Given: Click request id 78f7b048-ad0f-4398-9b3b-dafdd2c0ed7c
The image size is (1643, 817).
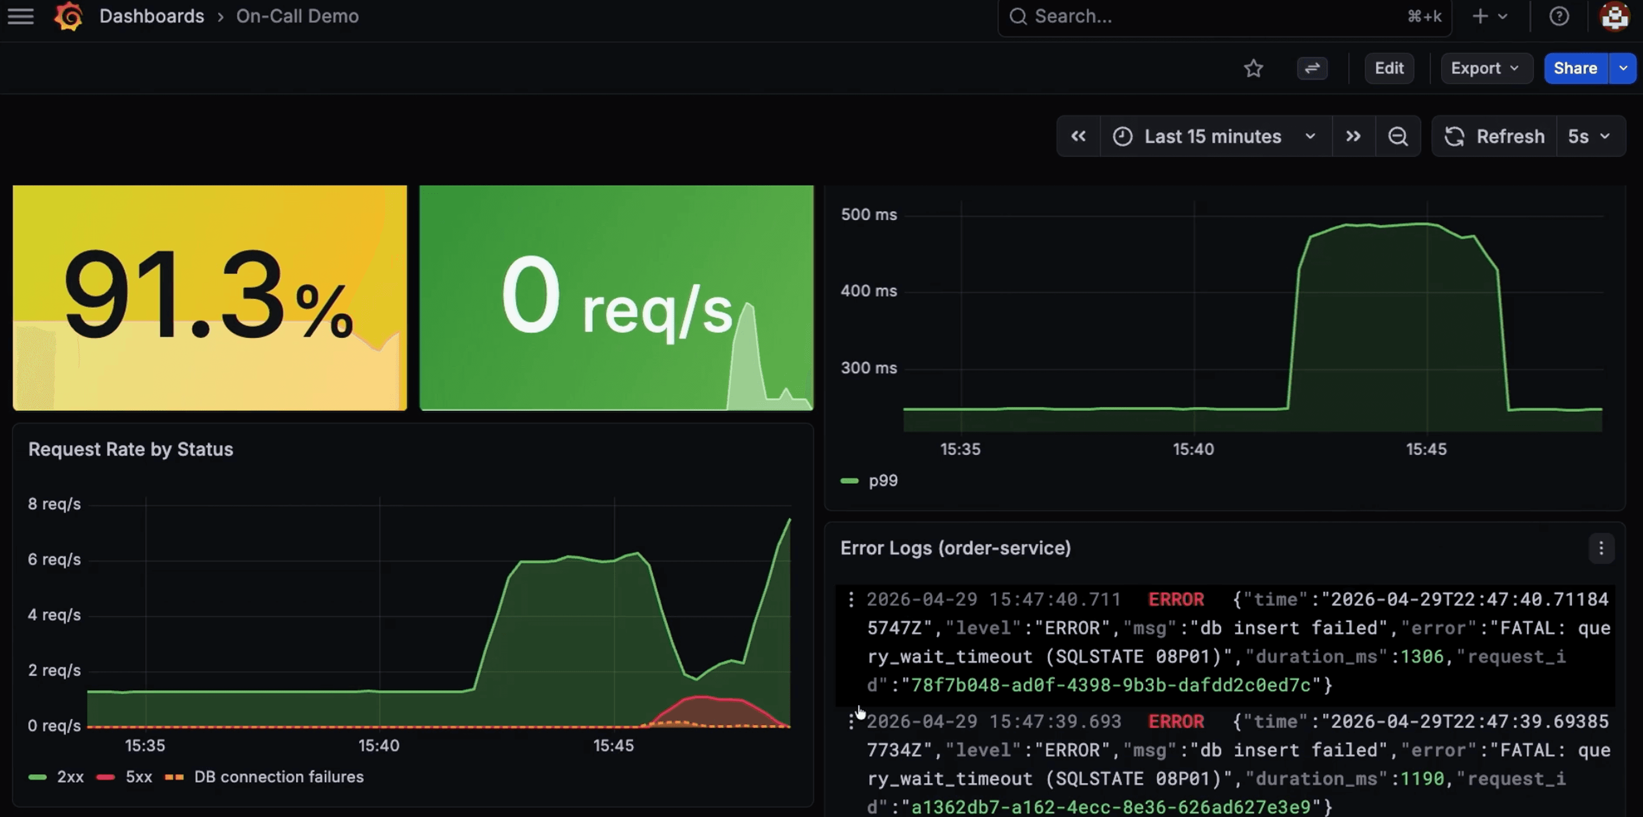Looking at the screenshot, I should (1110, 685).
